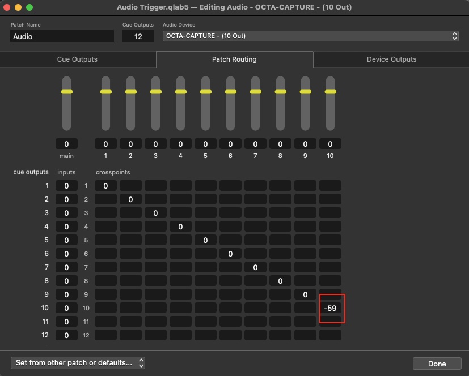Viewport: 469px width, 376px height.
Task: Click the channel 10 fader handle
Action: point(329,91)
